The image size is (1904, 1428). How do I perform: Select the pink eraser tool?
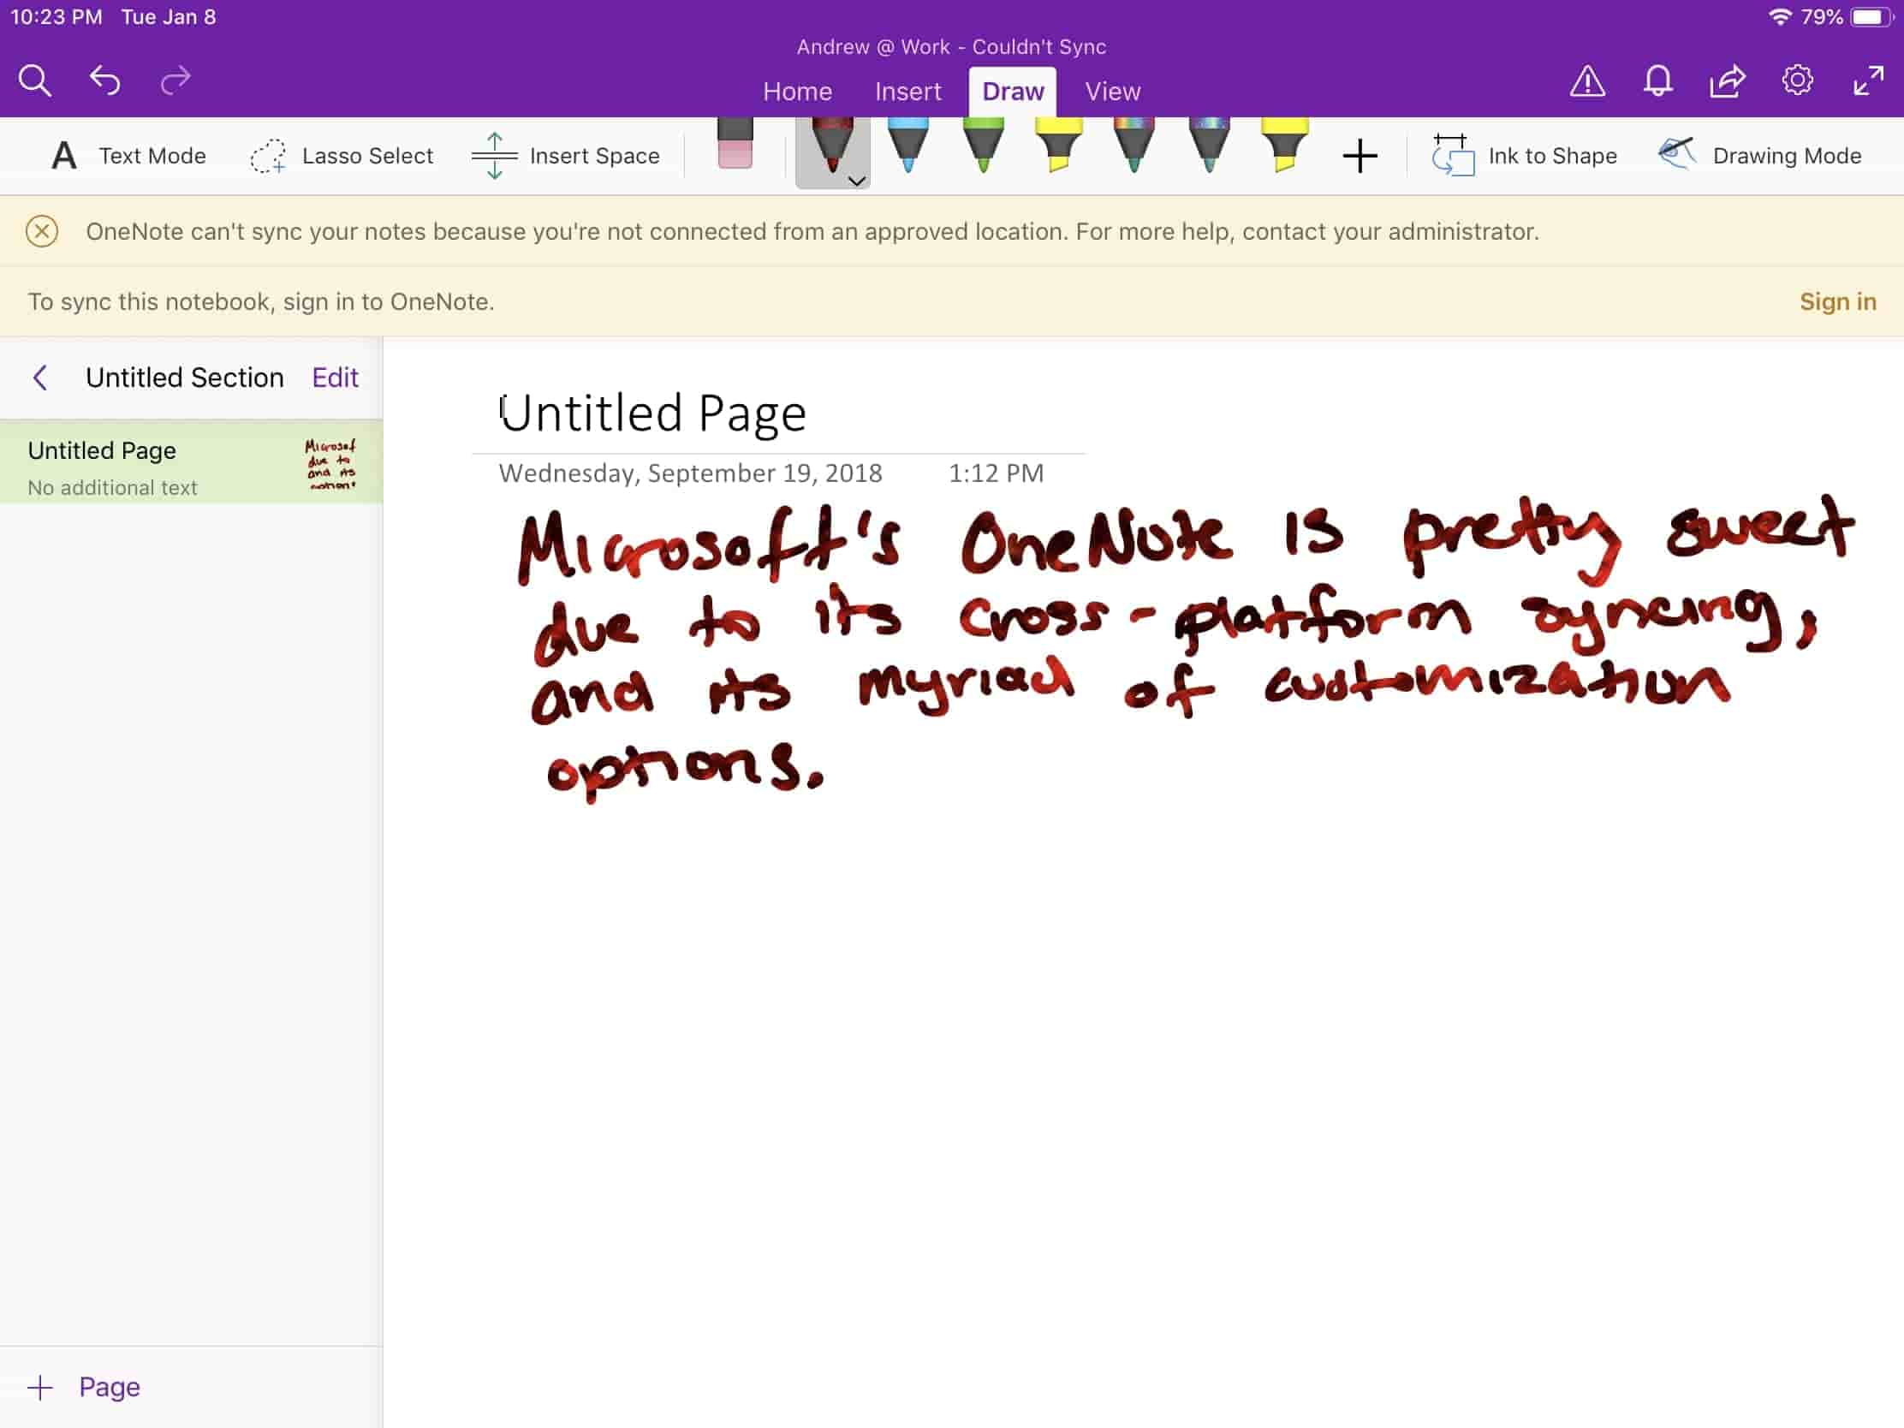[x=735, y=145]
